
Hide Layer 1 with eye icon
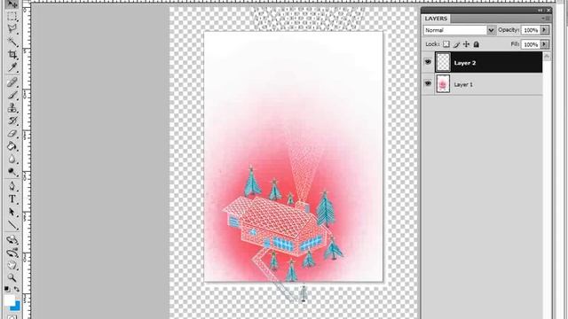pyautogui.click(x=428, y=83)
